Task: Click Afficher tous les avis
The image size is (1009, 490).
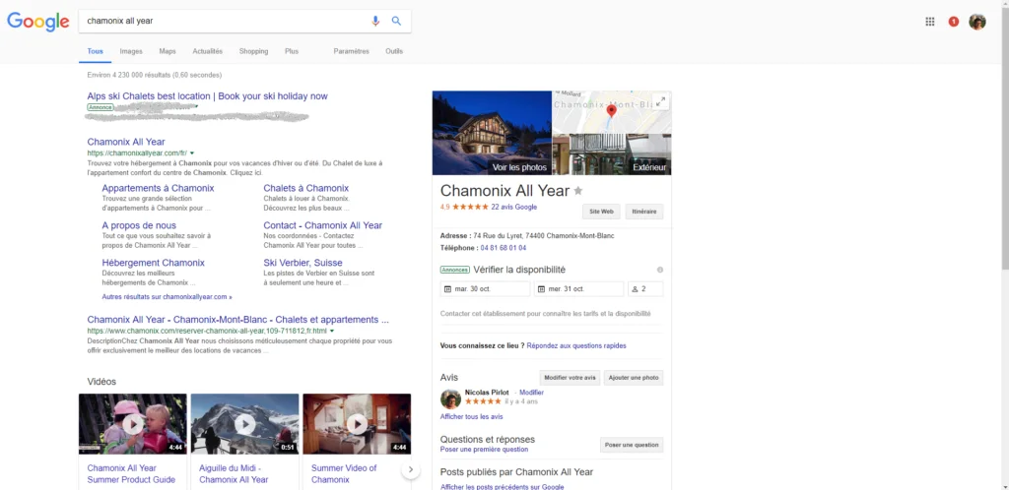Action: coord(472,417)
